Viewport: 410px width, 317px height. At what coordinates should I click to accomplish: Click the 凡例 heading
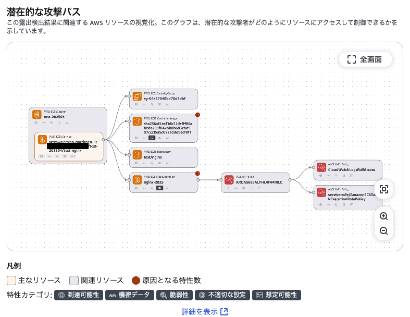click(14, 266)
